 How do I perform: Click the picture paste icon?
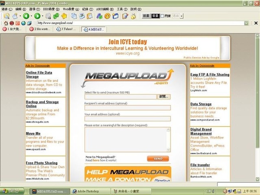coord(82,16)
